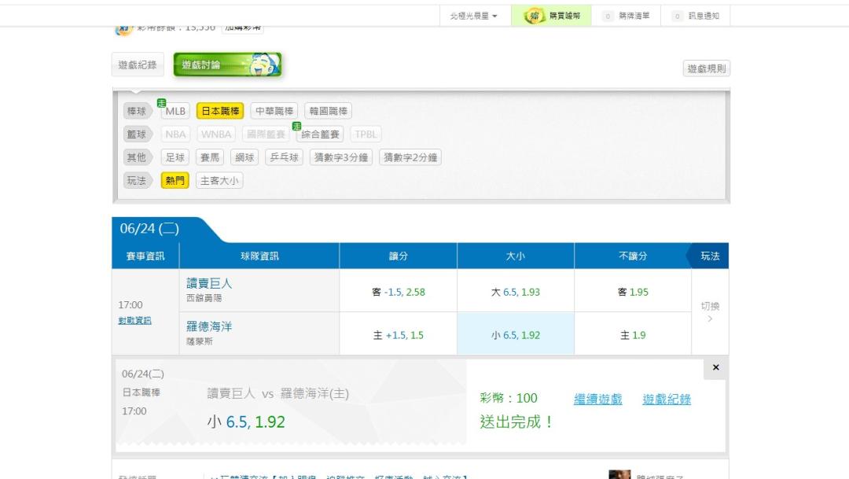Choose the 猜數字3分鐘 game
This screenshot has height=479, width=849.
341,157
